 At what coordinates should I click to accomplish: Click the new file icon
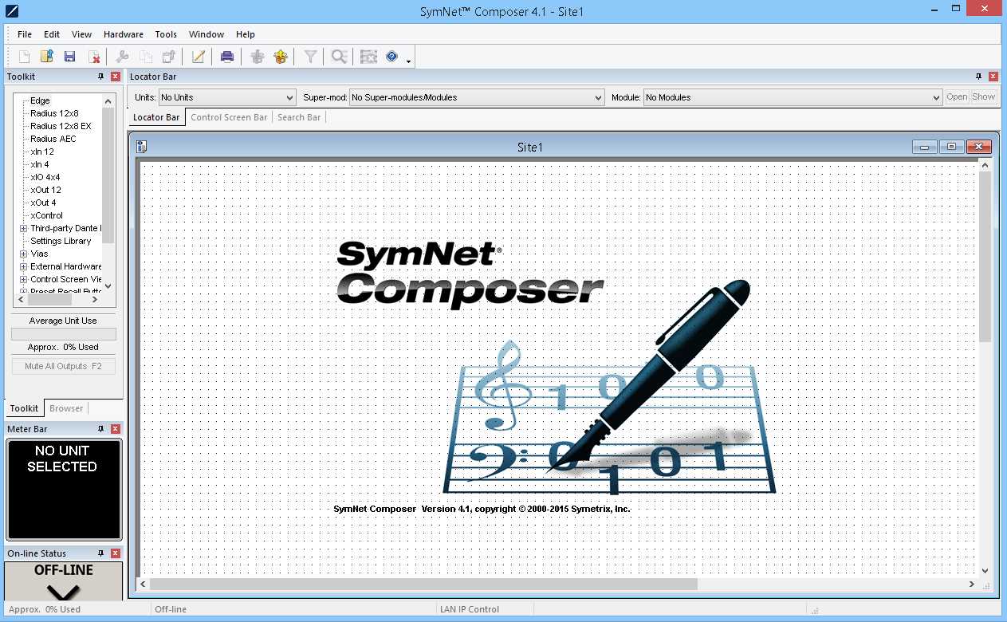(x=24, y=56)
